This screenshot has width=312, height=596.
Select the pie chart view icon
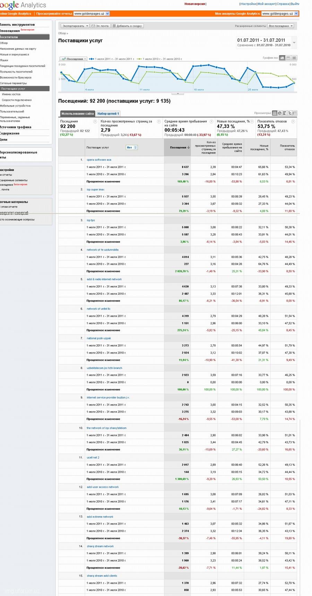(x=280, y=113)
